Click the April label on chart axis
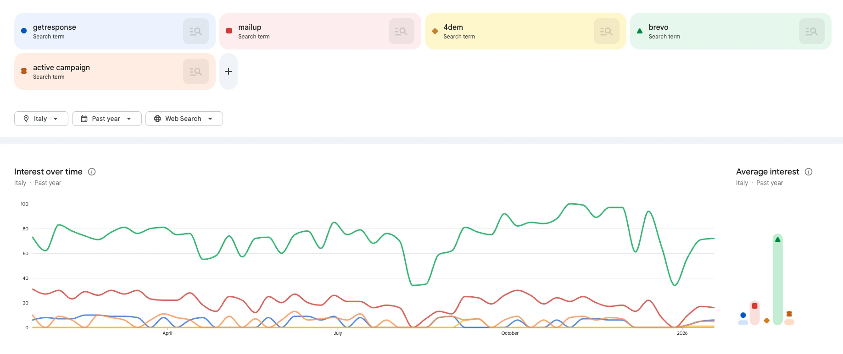The height and width of the screenshot is (354, 843). pos(167,333)
